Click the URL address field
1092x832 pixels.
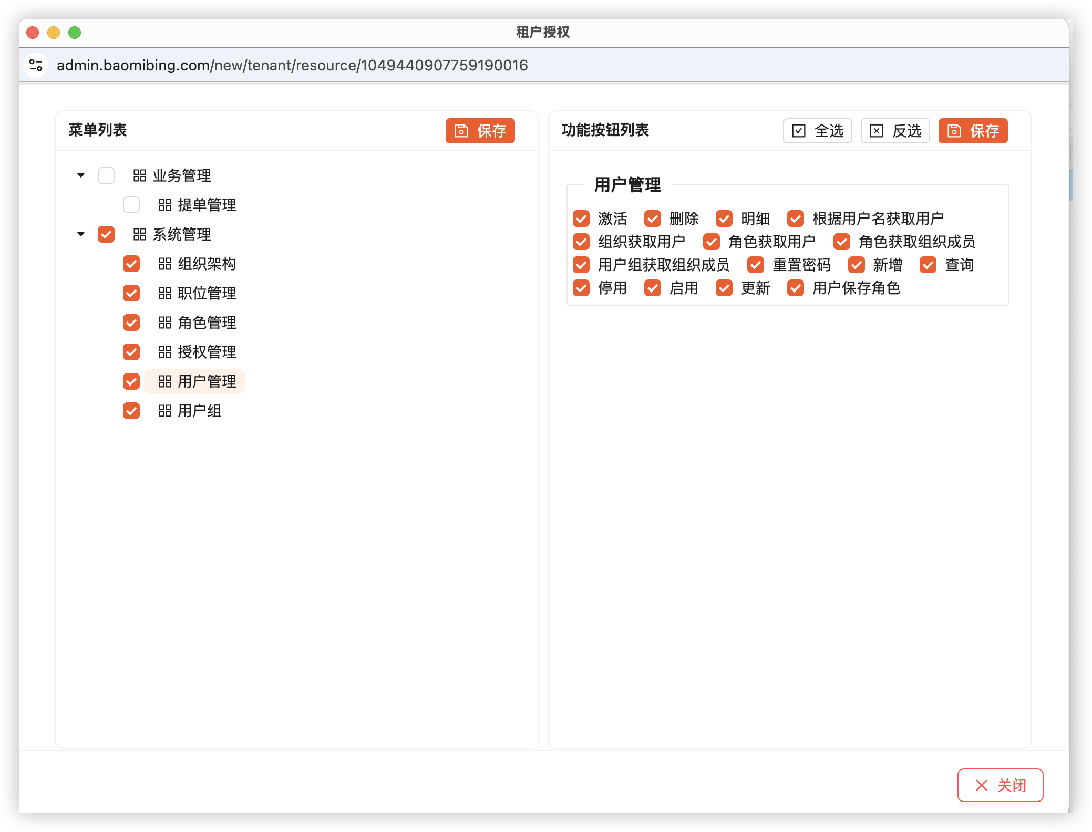click(292, 65)
